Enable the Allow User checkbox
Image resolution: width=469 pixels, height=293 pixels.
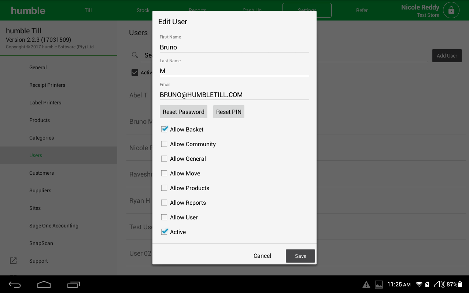tap(164, 217)
